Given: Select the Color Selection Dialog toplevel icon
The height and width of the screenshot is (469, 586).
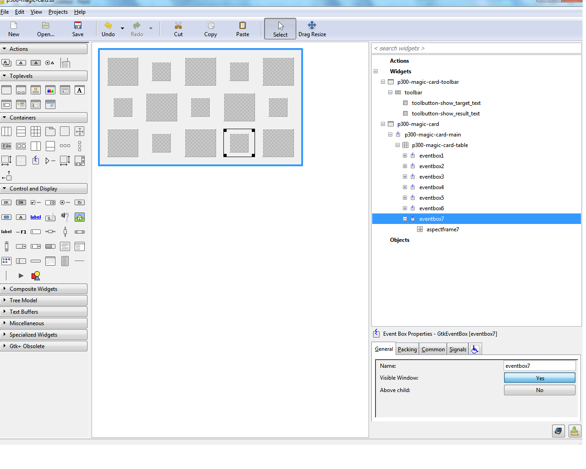Looking at the screenshot, I should tap(50, 90).
